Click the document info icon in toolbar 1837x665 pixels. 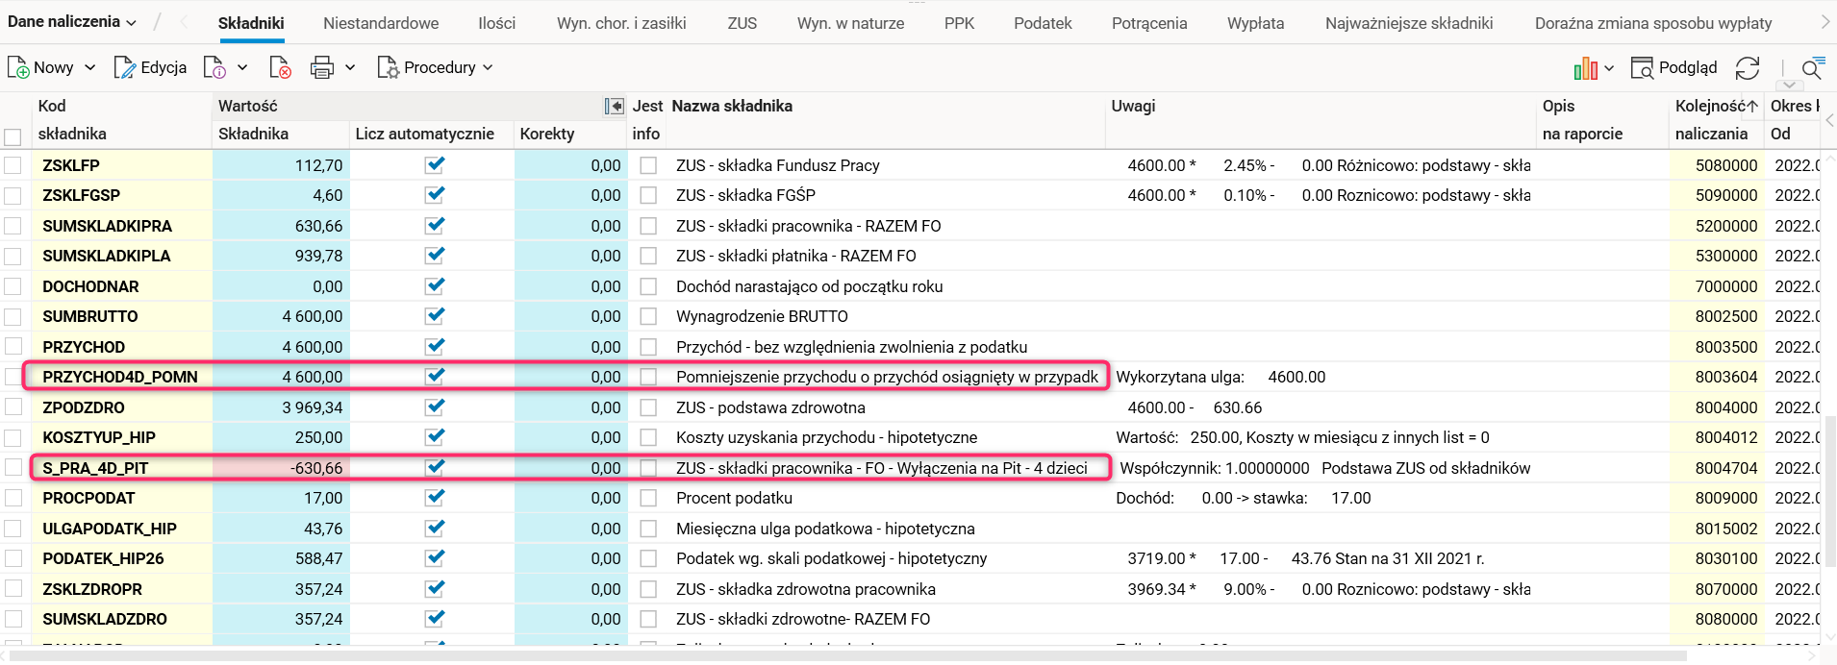[x=214, y=67]
